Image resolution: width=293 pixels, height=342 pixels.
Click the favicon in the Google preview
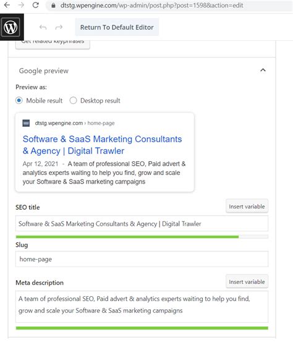26,123
